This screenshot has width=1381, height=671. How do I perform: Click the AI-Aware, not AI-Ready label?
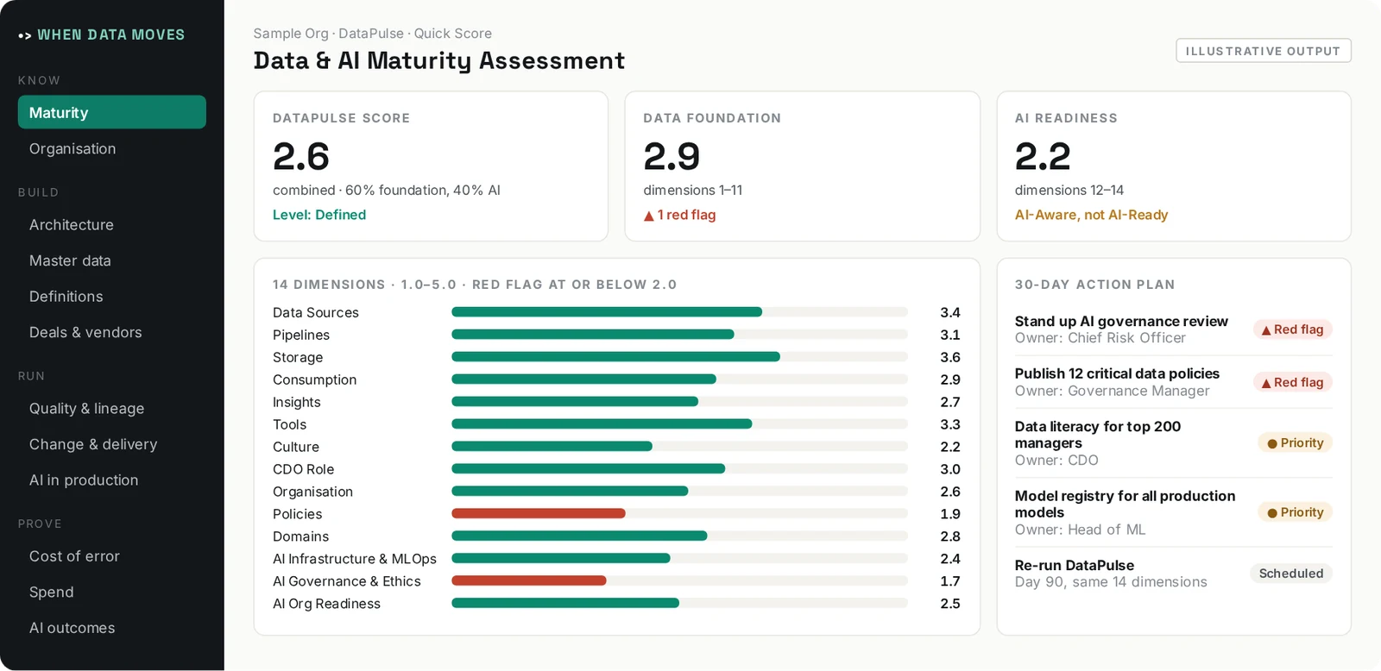pos(1092,215)
